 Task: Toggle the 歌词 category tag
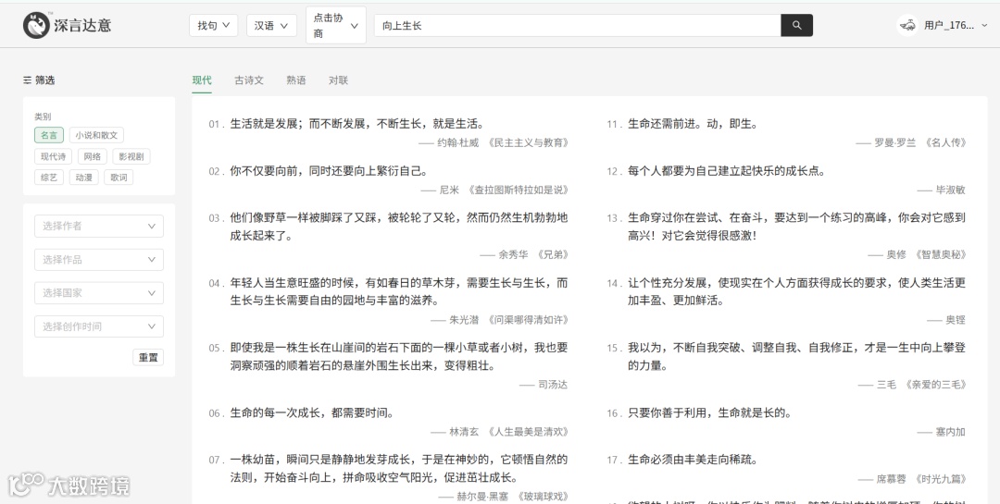(119, 178)
